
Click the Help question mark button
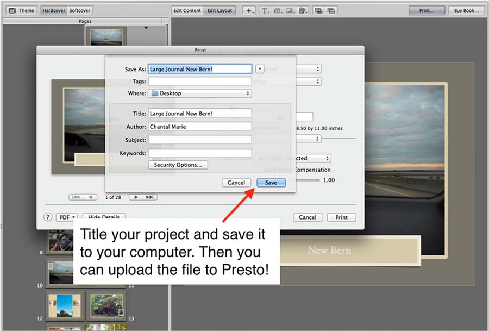[48, 217]
